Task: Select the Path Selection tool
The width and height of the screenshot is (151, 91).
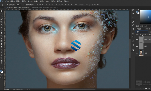Action: 2,55
